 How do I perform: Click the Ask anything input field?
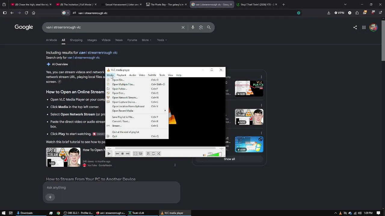[111, 187]
